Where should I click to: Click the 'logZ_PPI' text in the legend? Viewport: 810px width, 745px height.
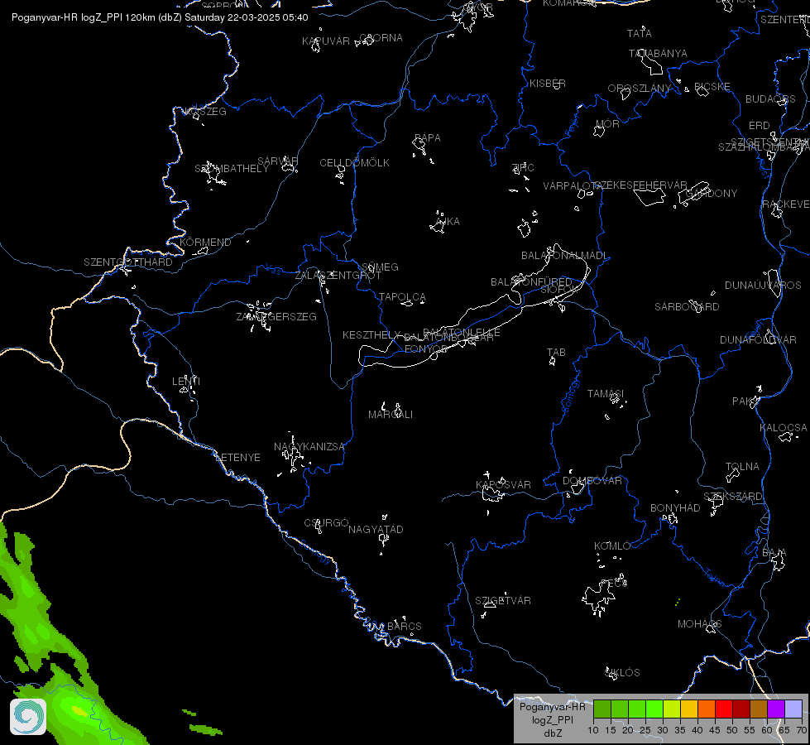(x=552, y=719)
